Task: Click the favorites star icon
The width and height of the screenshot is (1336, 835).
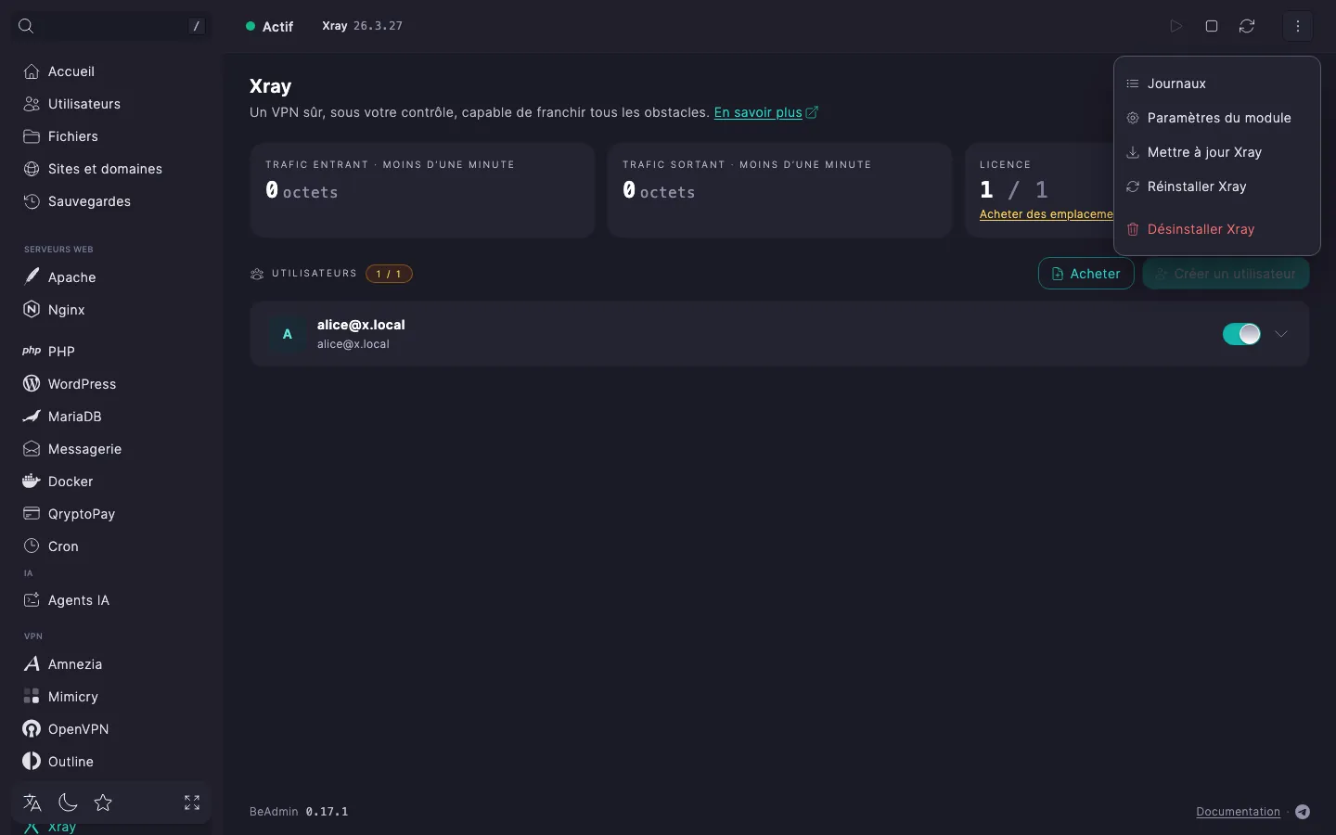Action: 103,803
